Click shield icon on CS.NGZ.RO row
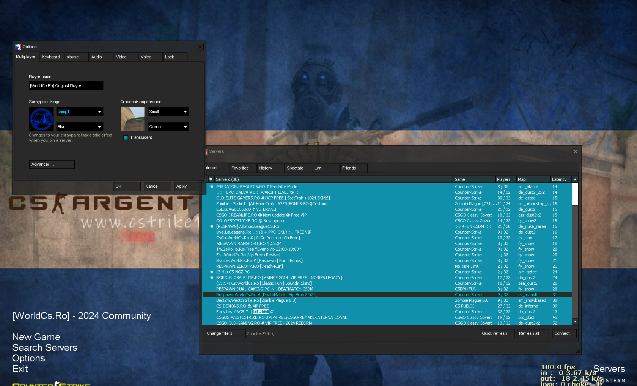 tap(212, 272)
